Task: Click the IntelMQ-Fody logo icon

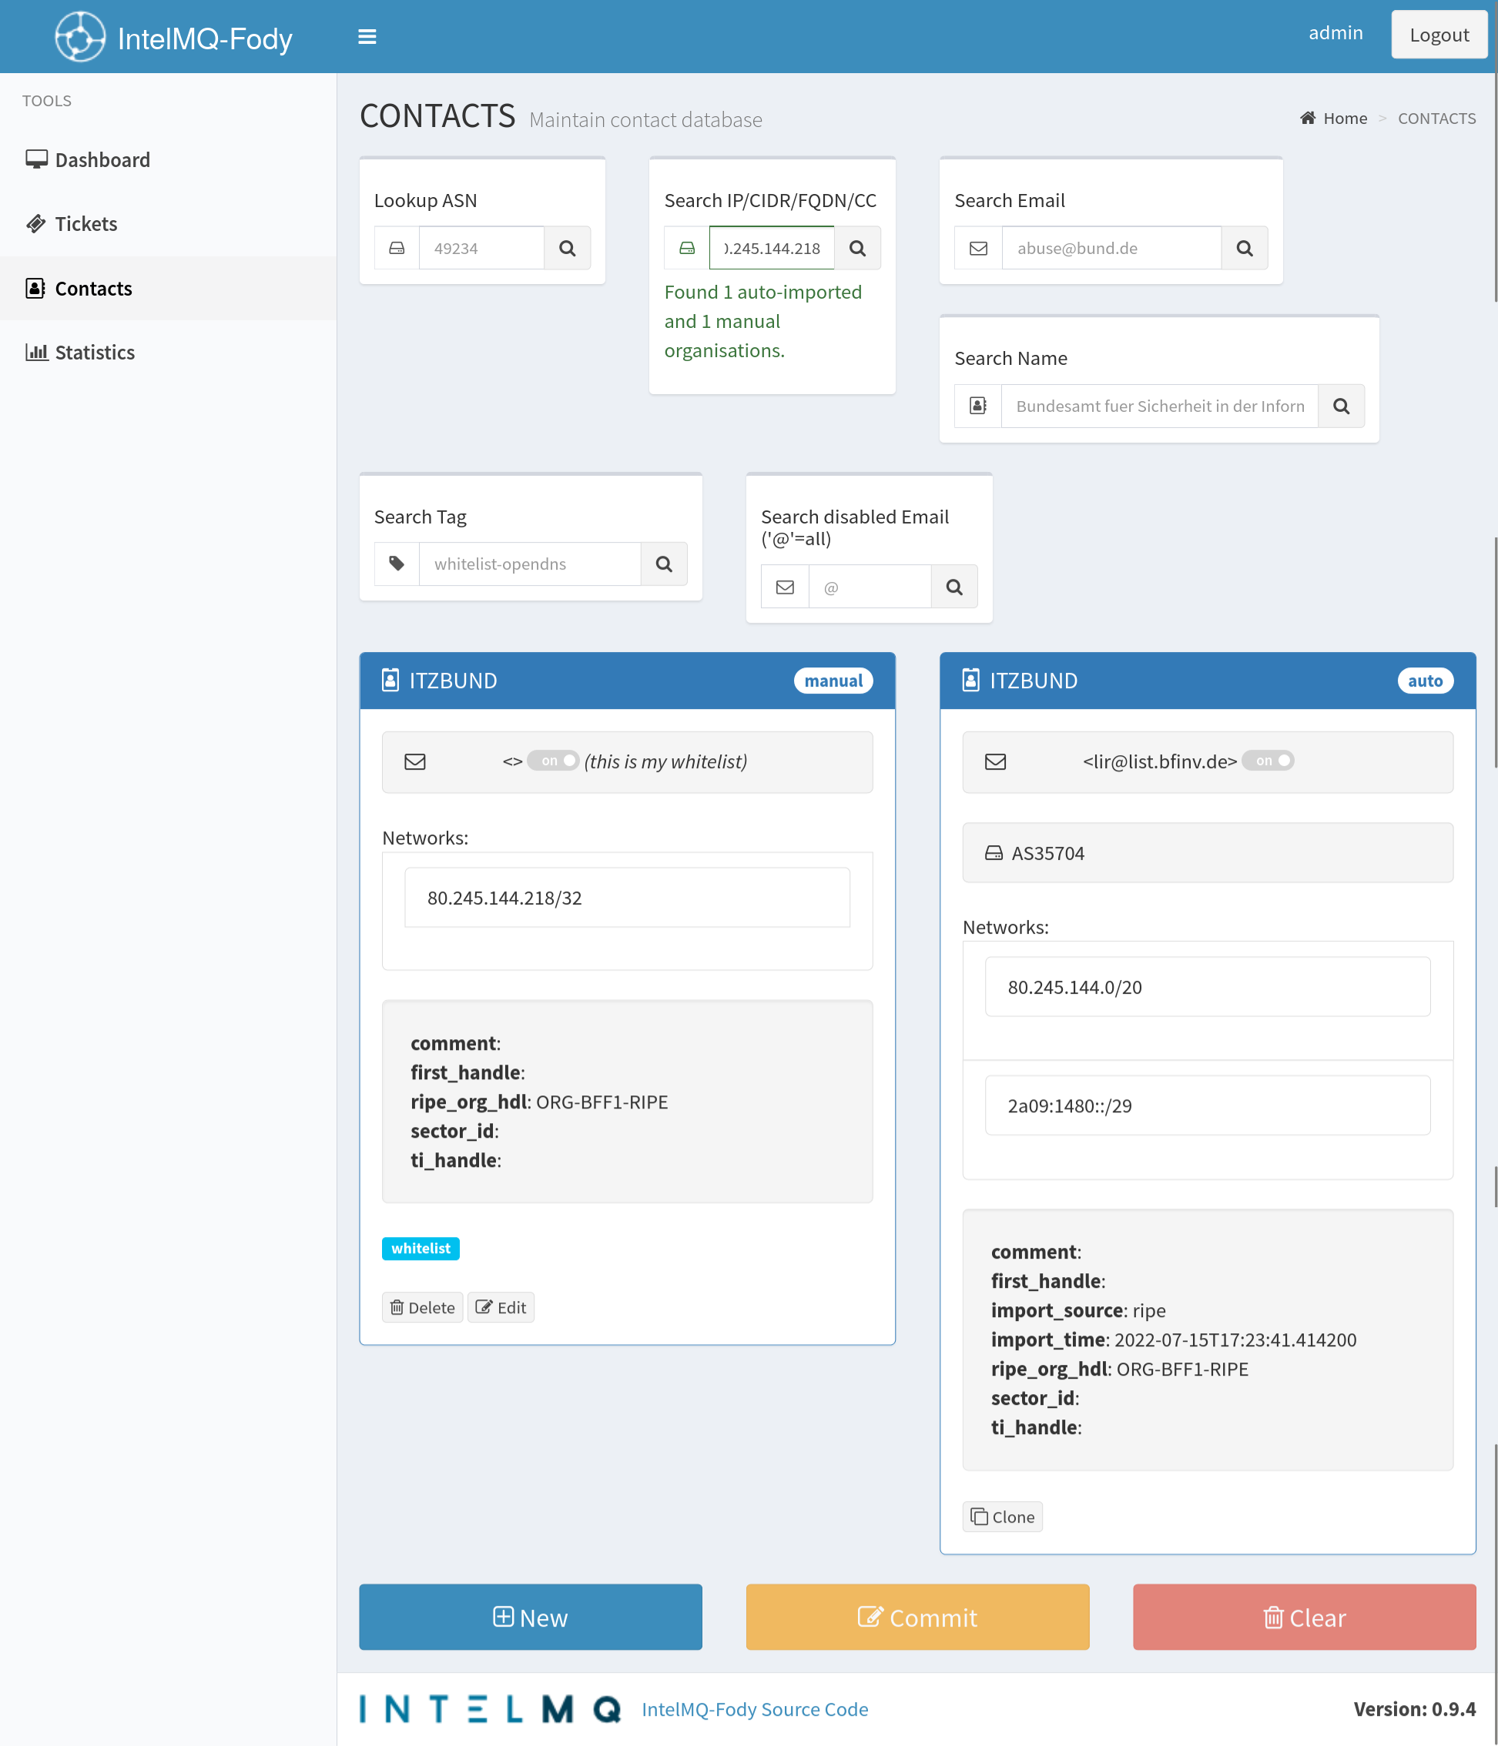Action: [80, 37]
